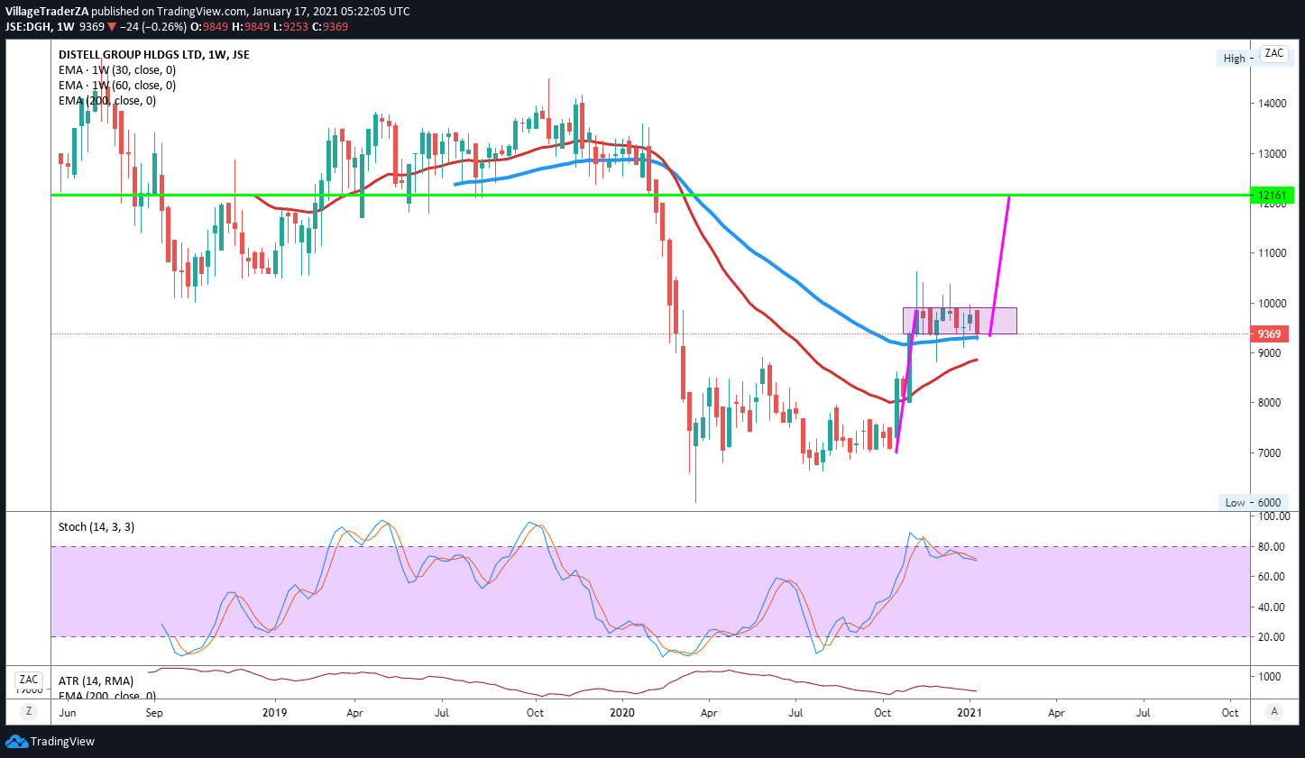
Task: Toggle the EMA 60 indicator legend
Action: coord(116,86)
